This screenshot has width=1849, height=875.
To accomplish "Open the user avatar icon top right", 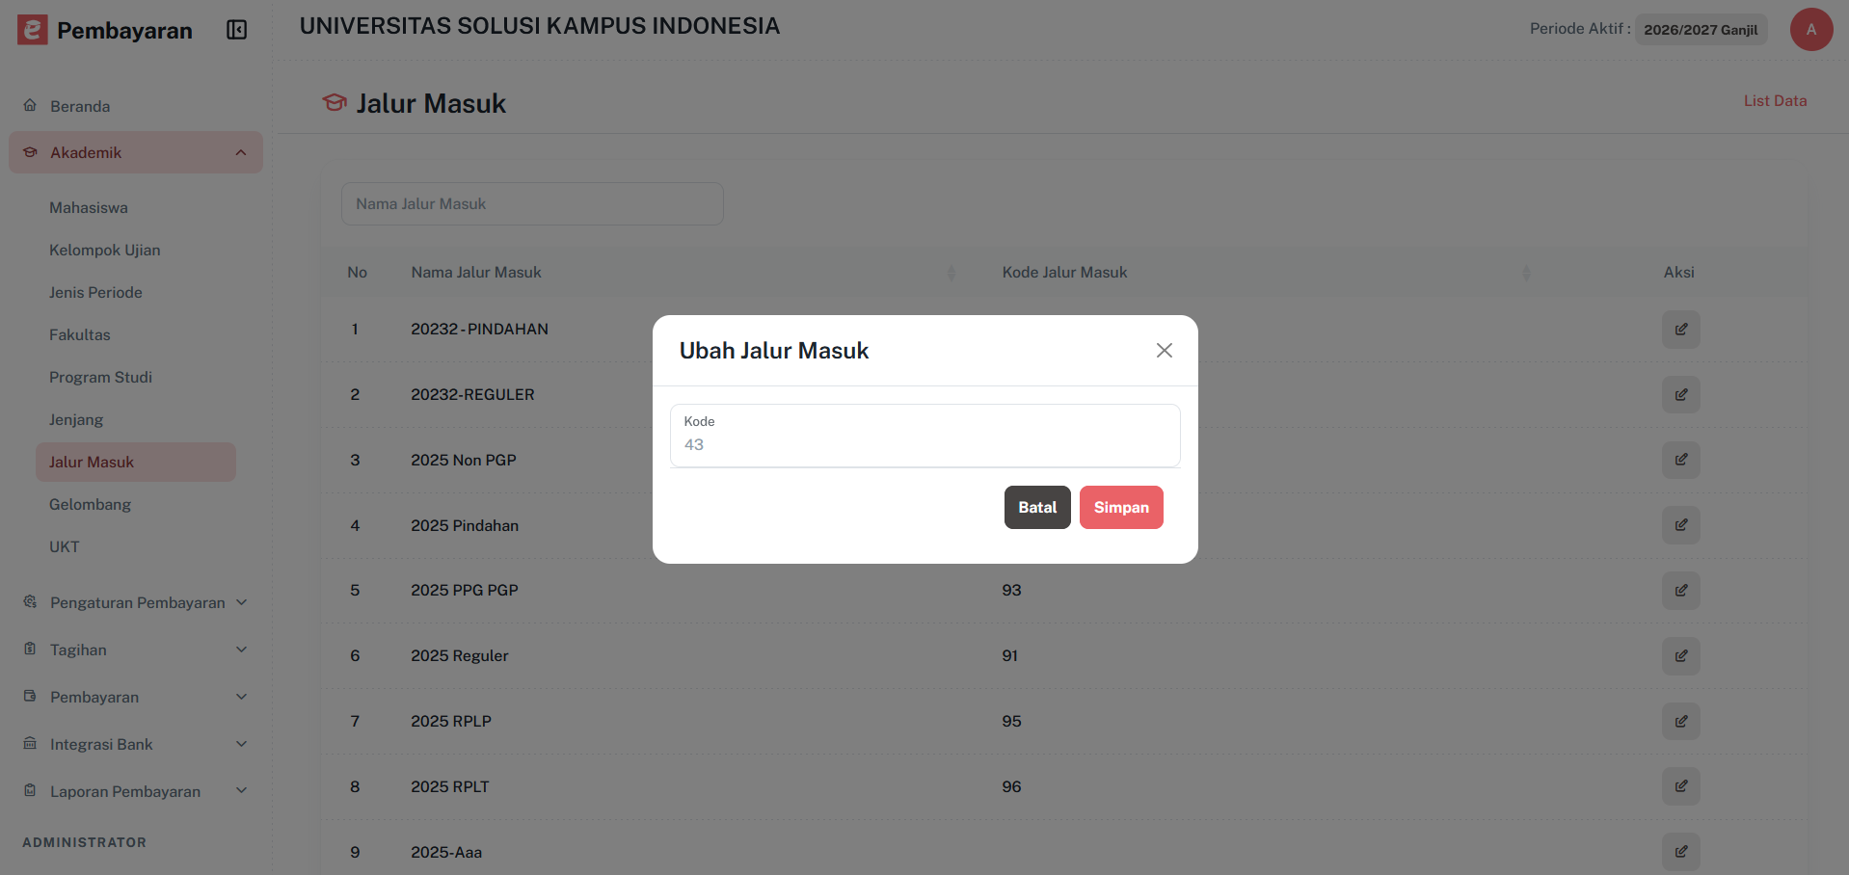I will 1810,30.
